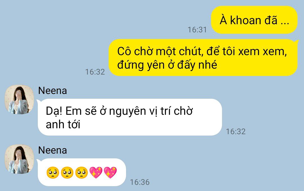Tap the Neena name above the emoji message

tap(53, 150)
